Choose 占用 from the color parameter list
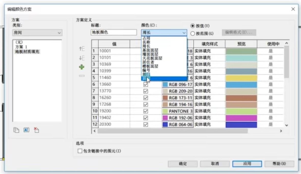The width and height of the screenshot is (301, 174). 164,38
